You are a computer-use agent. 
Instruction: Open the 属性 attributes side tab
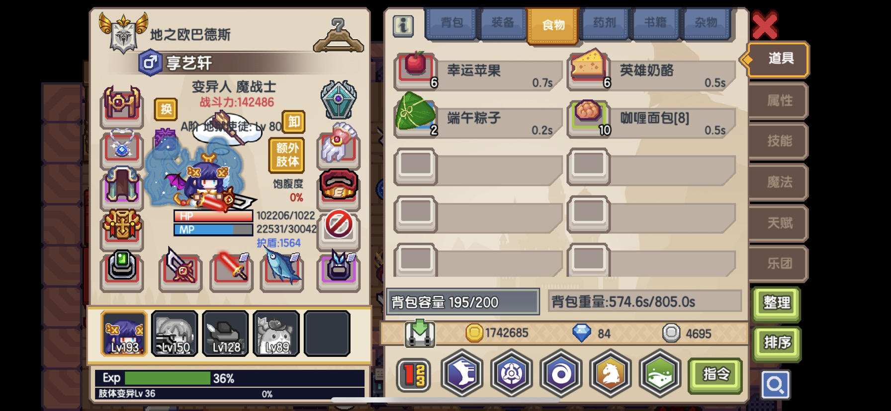coord(779,101)
